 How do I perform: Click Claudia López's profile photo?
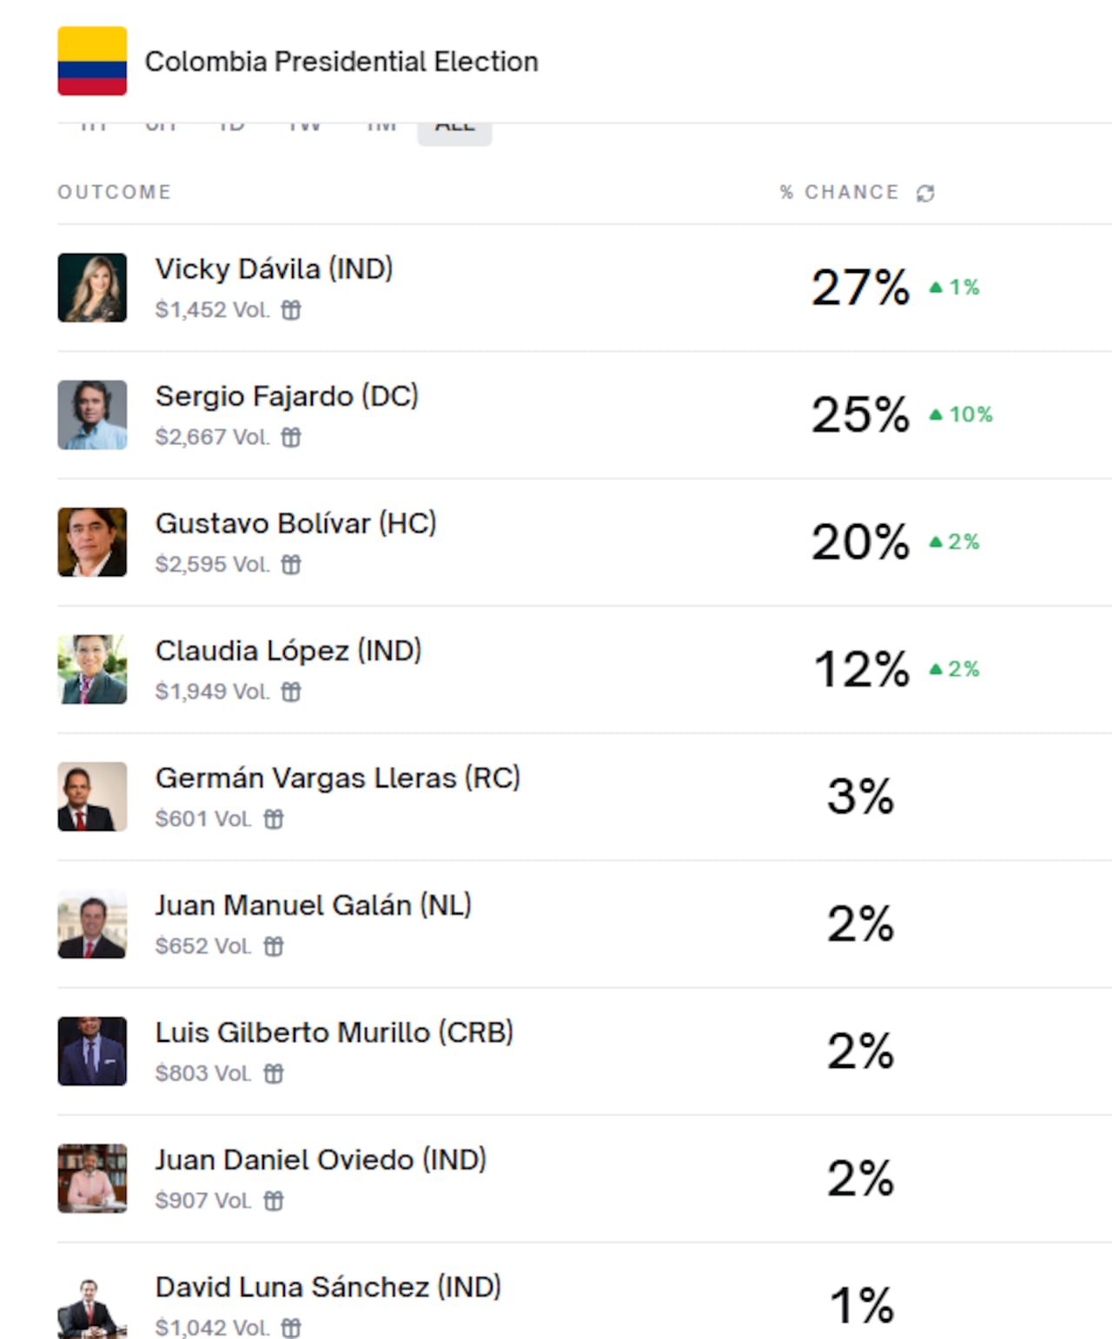[92, 669]
